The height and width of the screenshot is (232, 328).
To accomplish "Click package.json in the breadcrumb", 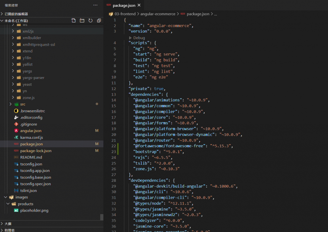I will [x=198, y=14].
